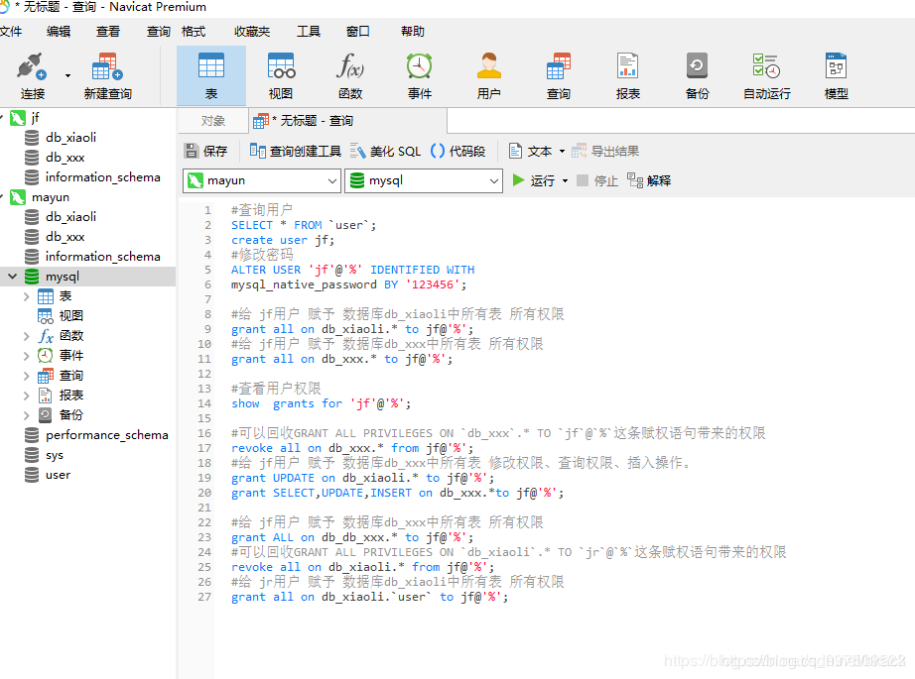Viewport: 915px width, 679px height.
Task: Open the 格式 menu
Action: (x=194, y=32)
